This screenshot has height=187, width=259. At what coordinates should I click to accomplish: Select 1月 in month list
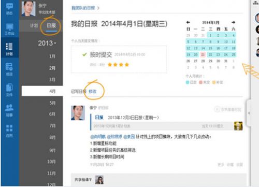[52, 56]
